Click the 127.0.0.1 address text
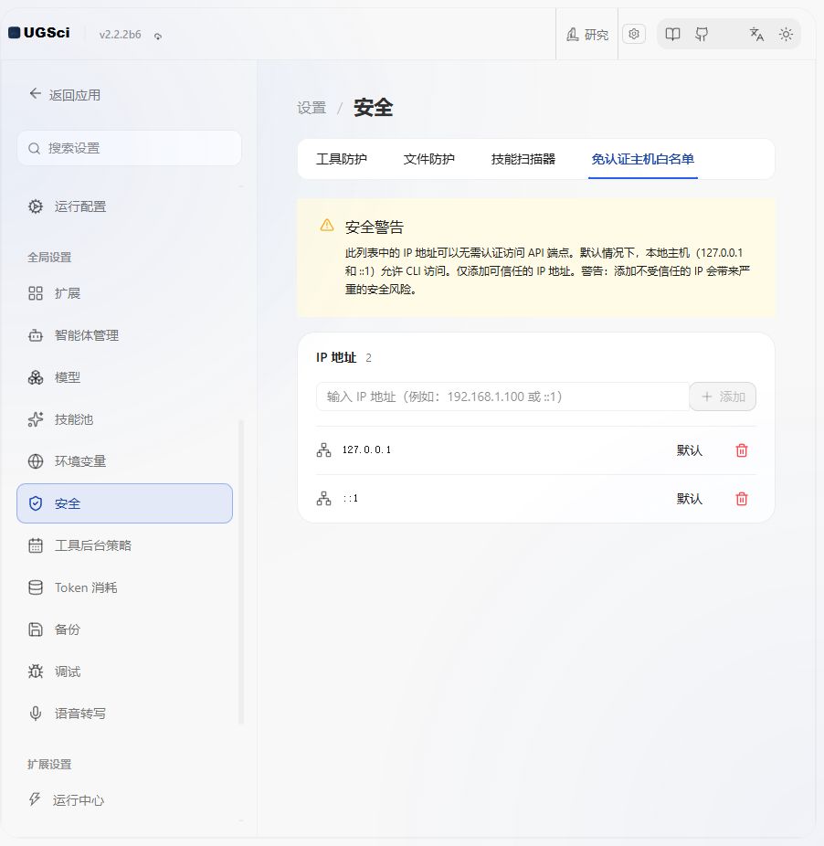Screen dimensions: 824x846 [366, 449]
